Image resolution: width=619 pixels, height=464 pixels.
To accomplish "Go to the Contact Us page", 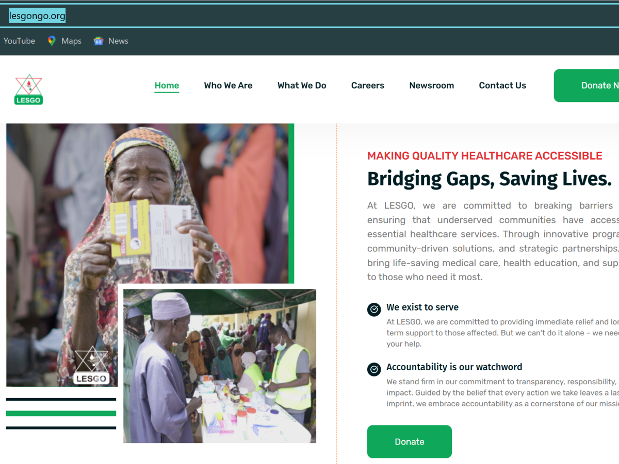I will tap(502, 85).
